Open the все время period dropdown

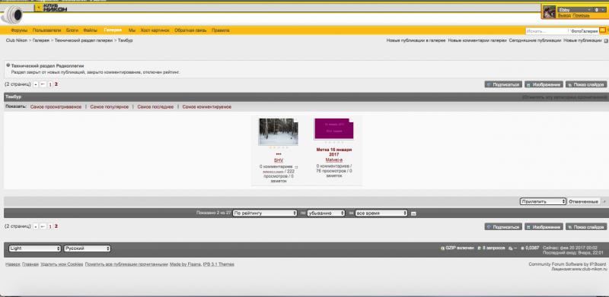[381, 213]
